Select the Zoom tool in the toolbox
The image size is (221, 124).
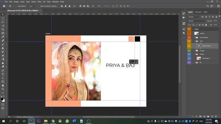pyautogui.click(x=3, y=89)
